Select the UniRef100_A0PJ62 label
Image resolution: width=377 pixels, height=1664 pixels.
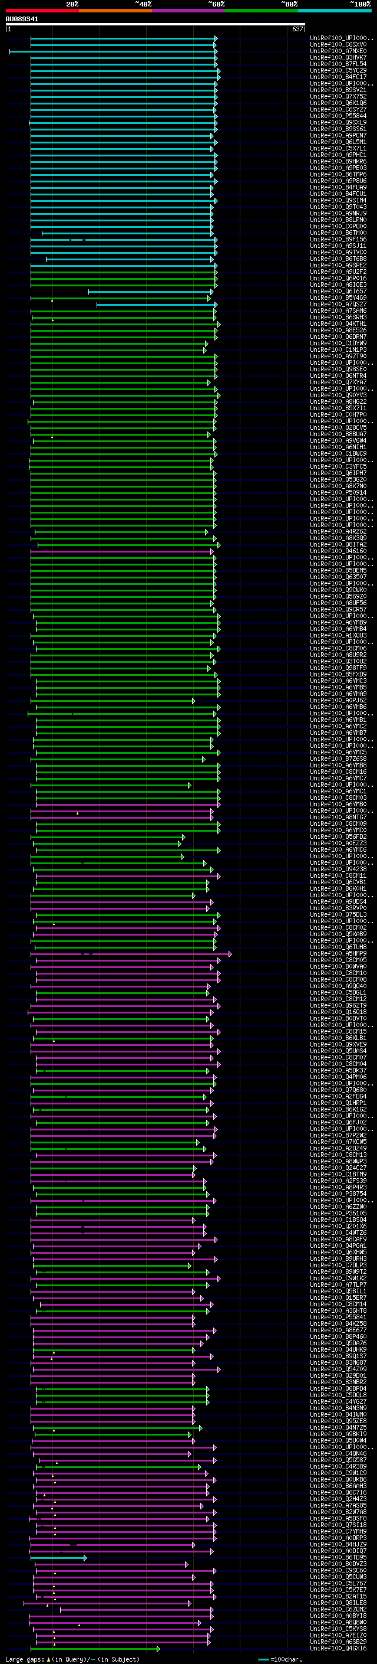[338, 700]
